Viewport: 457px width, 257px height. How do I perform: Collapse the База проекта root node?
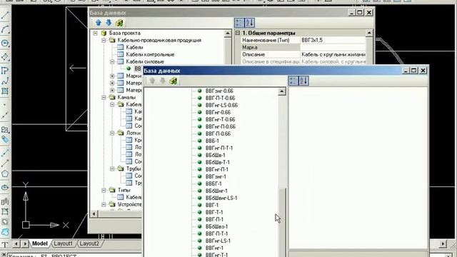(x=95, y=34)
